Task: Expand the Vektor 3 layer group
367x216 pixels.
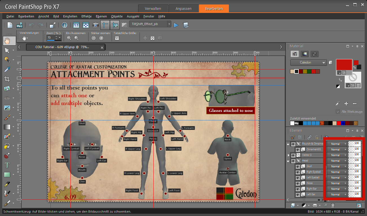Action: pyautogui.click(x=288, y=155)
